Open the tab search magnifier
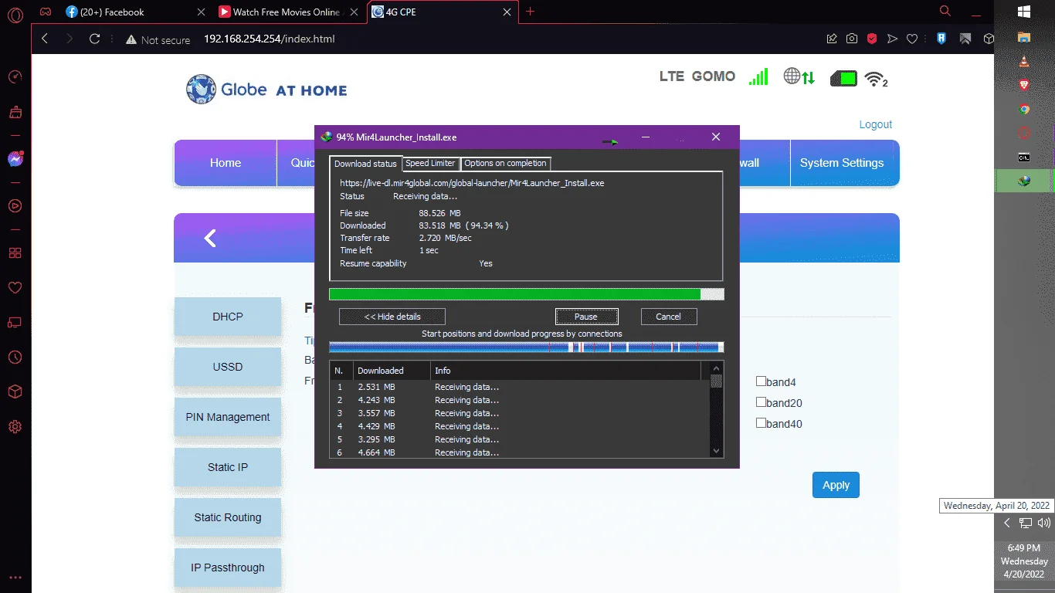Viewport: 1055px width, 593px height. tap(945, 12)
